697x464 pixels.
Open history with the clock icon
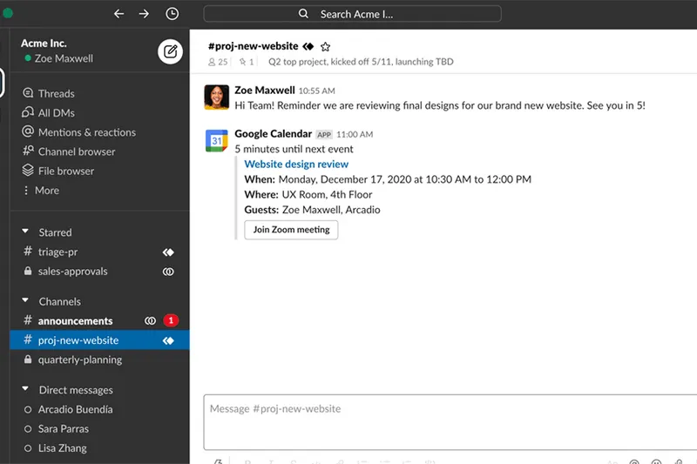point(172,14)
